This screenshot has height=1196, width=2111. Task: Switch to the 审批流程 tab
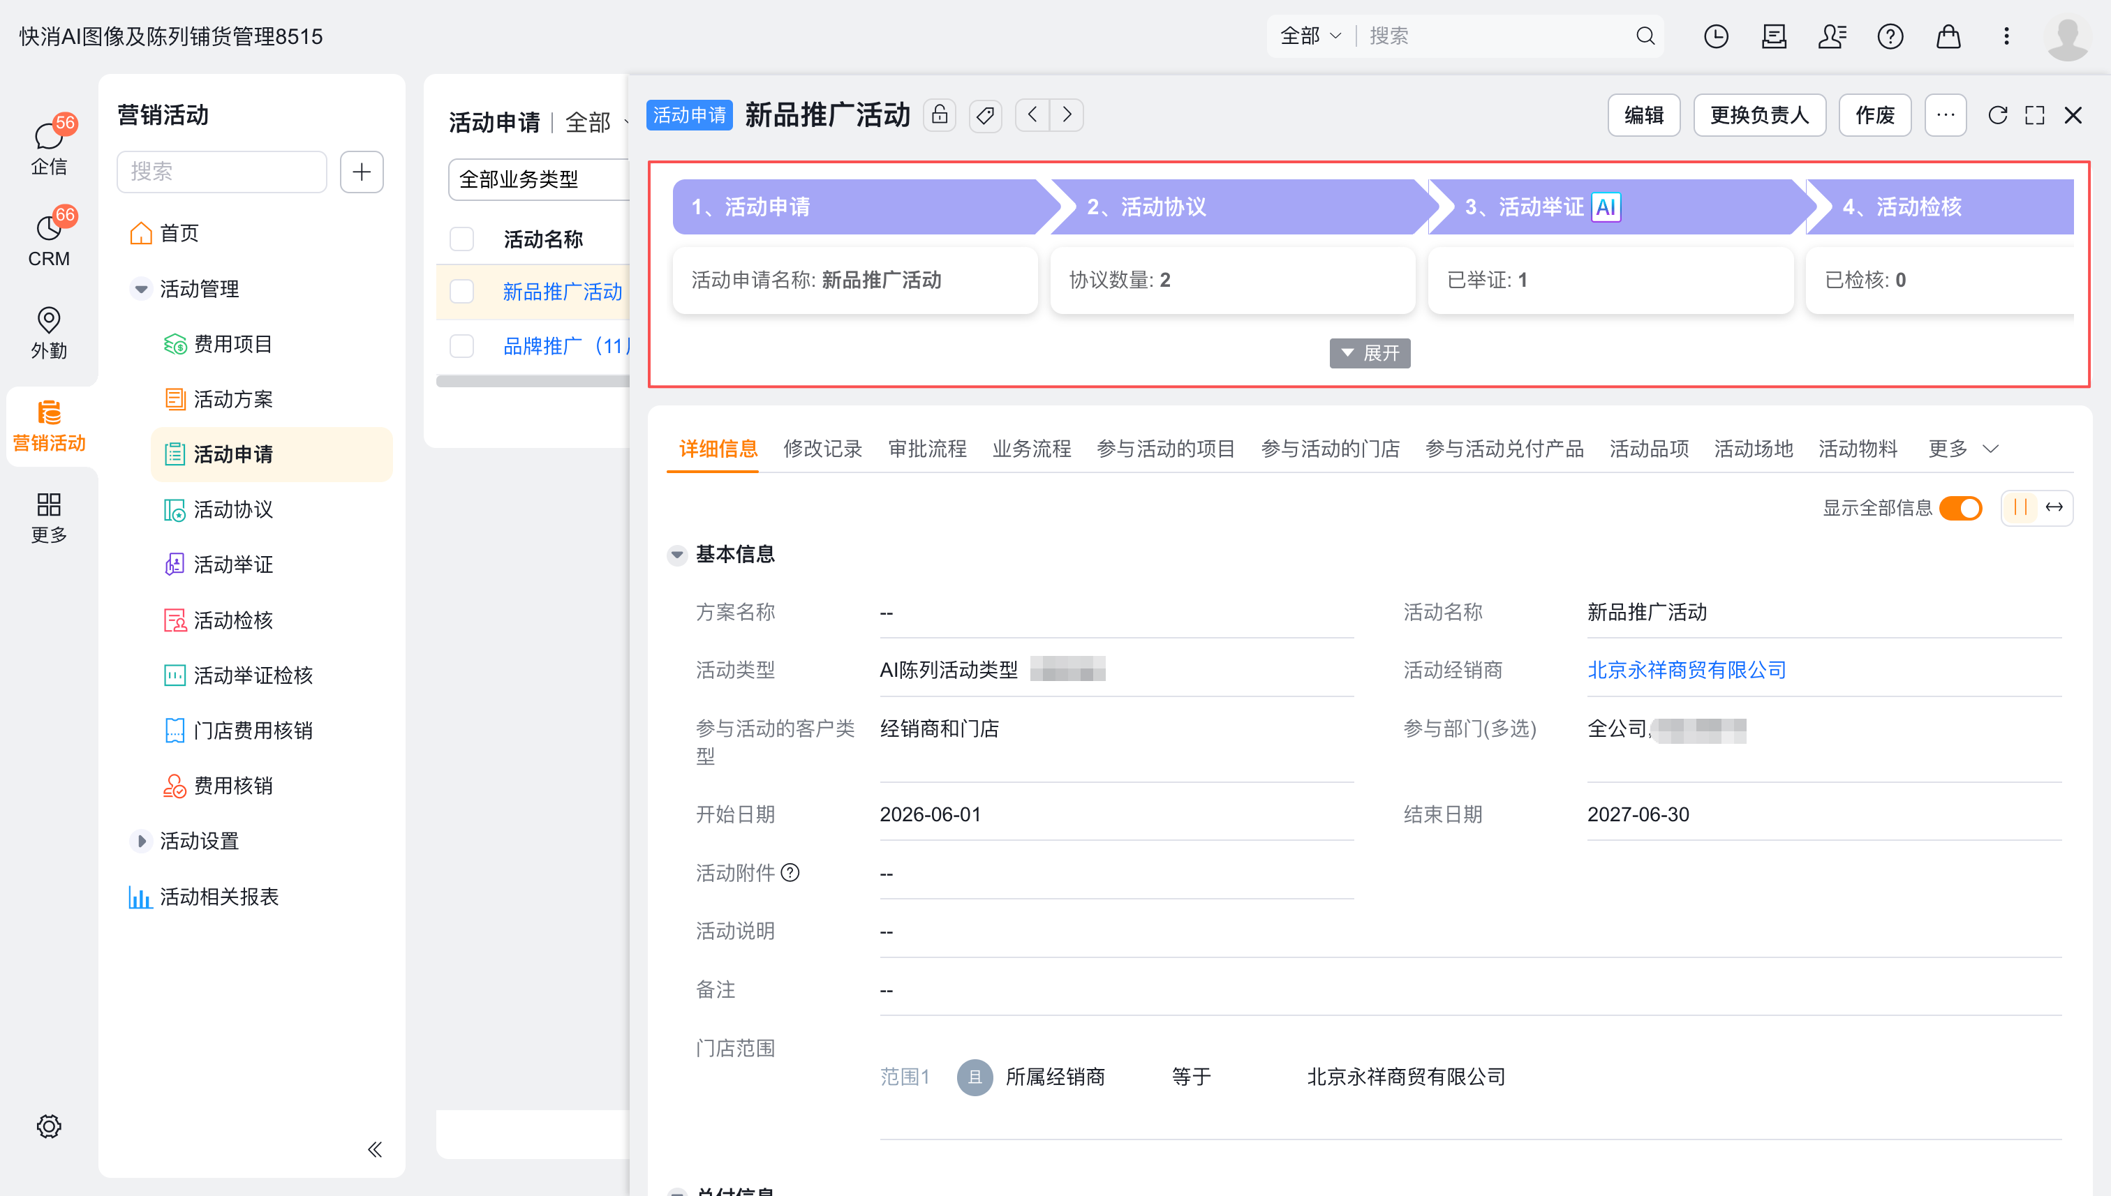click(x=927, y=449)
